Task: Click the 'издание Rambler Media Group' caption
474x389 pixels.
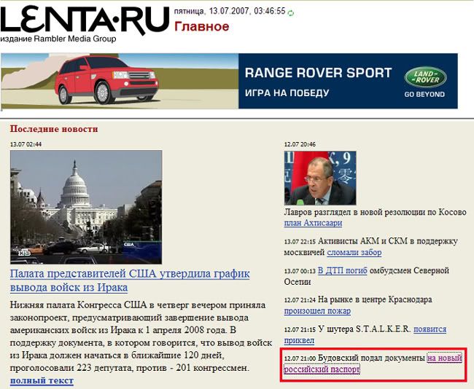Action: click(x=58, y=39)
